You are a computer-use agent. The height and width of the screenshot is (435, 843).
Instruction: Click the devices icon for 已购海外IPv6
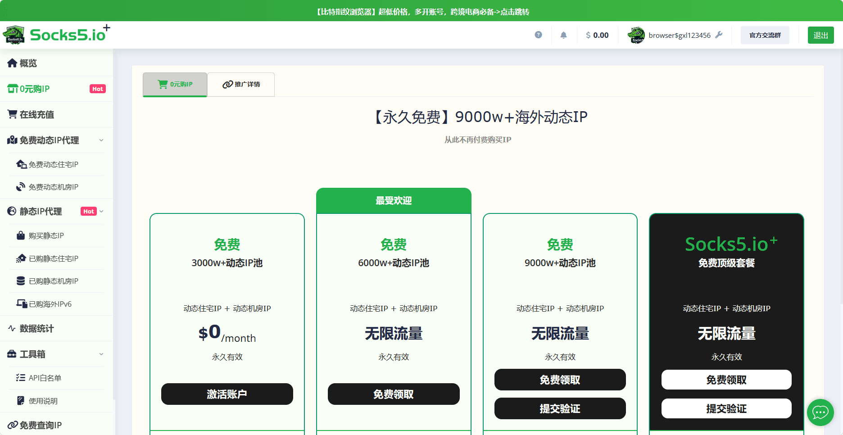[x=22, y=304]
